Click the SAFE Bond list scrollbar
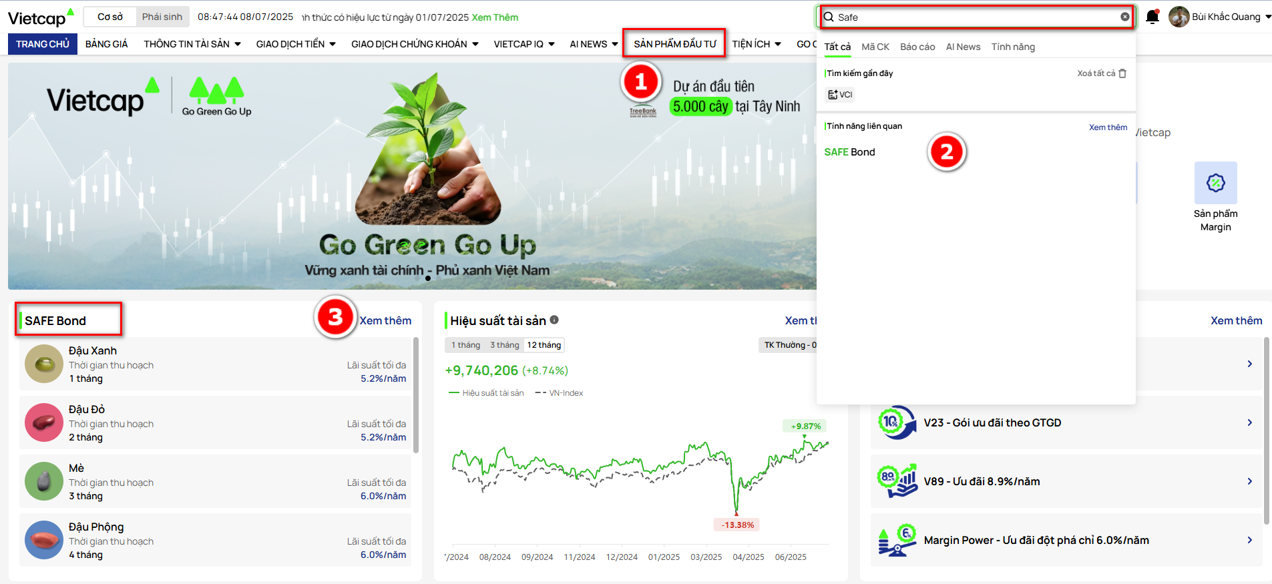This screenshot has height=584, width=1272. [416, 395]
